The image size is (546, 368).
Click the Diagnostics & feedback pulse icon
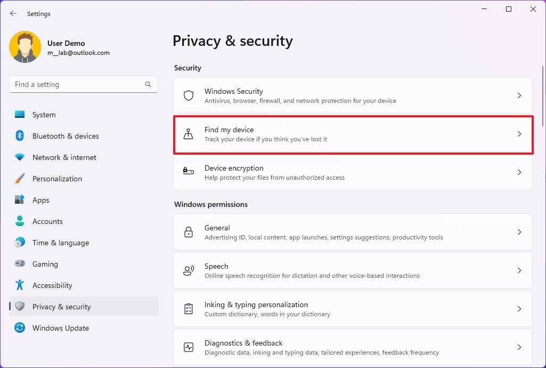(189, 347)
